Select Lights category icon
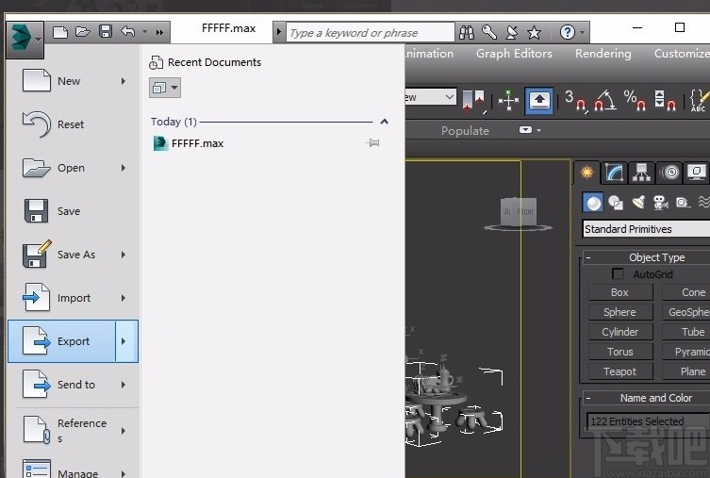710x478 pixels. point(638,203)
